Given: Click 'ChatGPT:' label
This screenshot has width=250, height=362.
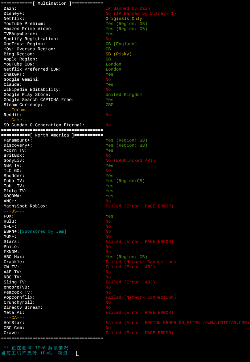Looking at the screenshot, I should point(14,75).
